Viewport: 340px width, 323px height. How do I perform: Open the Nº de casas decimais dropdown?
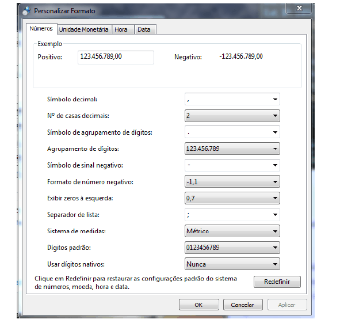[232, 116]
